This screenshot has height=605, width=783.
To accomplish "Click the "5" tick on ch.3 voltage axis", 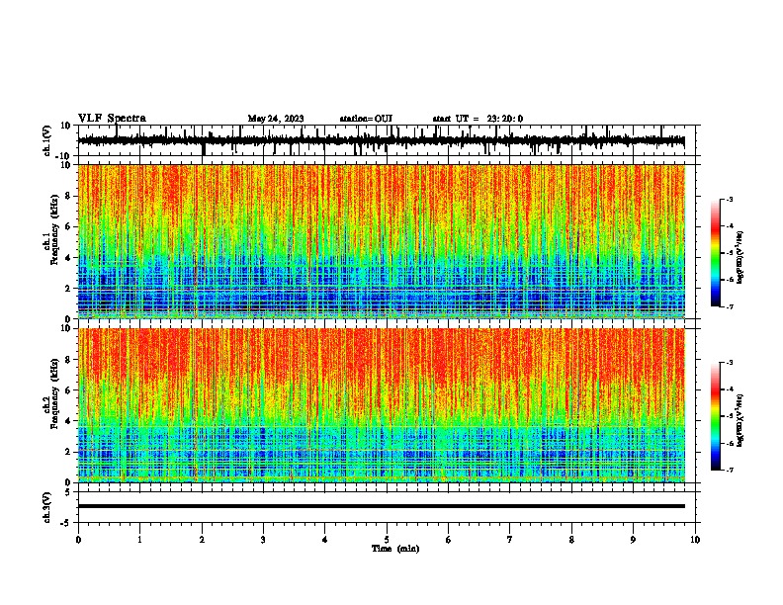I will tap(69, 492).
